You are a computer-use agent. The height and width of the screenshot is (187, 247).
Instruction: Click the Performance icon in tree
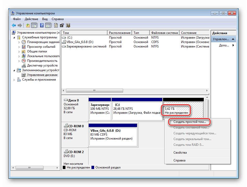point(24,61)
